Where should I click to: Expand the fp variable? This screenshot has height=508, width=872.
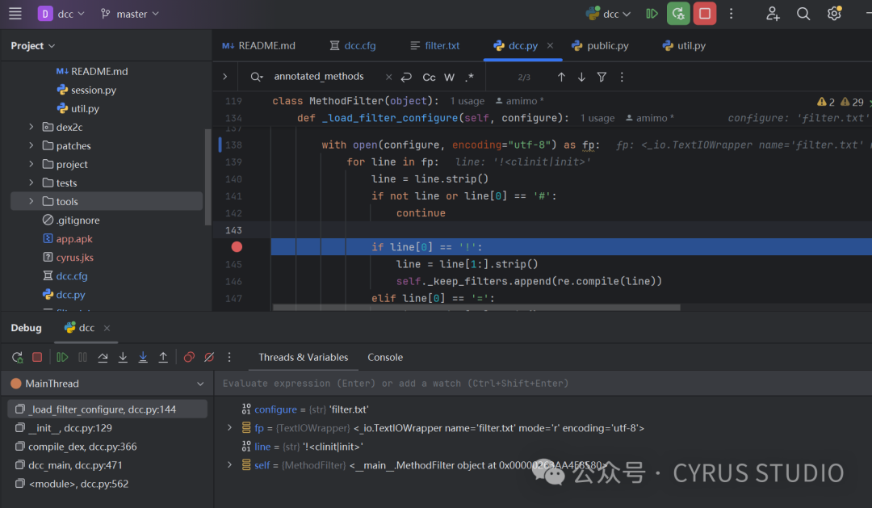point(229,427)
